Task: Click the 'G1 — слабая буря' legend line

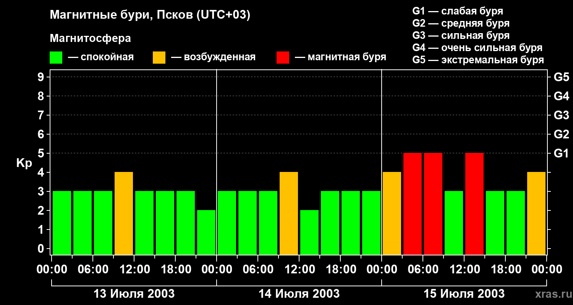Action: (458, 11)
